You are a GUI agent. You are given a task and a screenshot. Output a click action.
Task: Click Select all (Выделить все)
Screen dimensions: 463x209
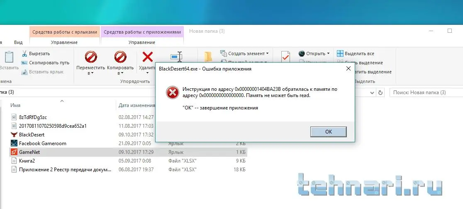click(x=356, y=53)
